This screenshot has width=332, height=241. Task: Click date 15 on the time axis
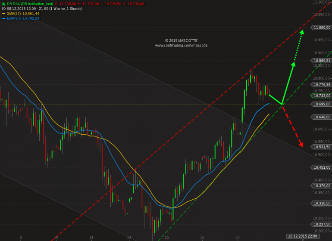167,238
